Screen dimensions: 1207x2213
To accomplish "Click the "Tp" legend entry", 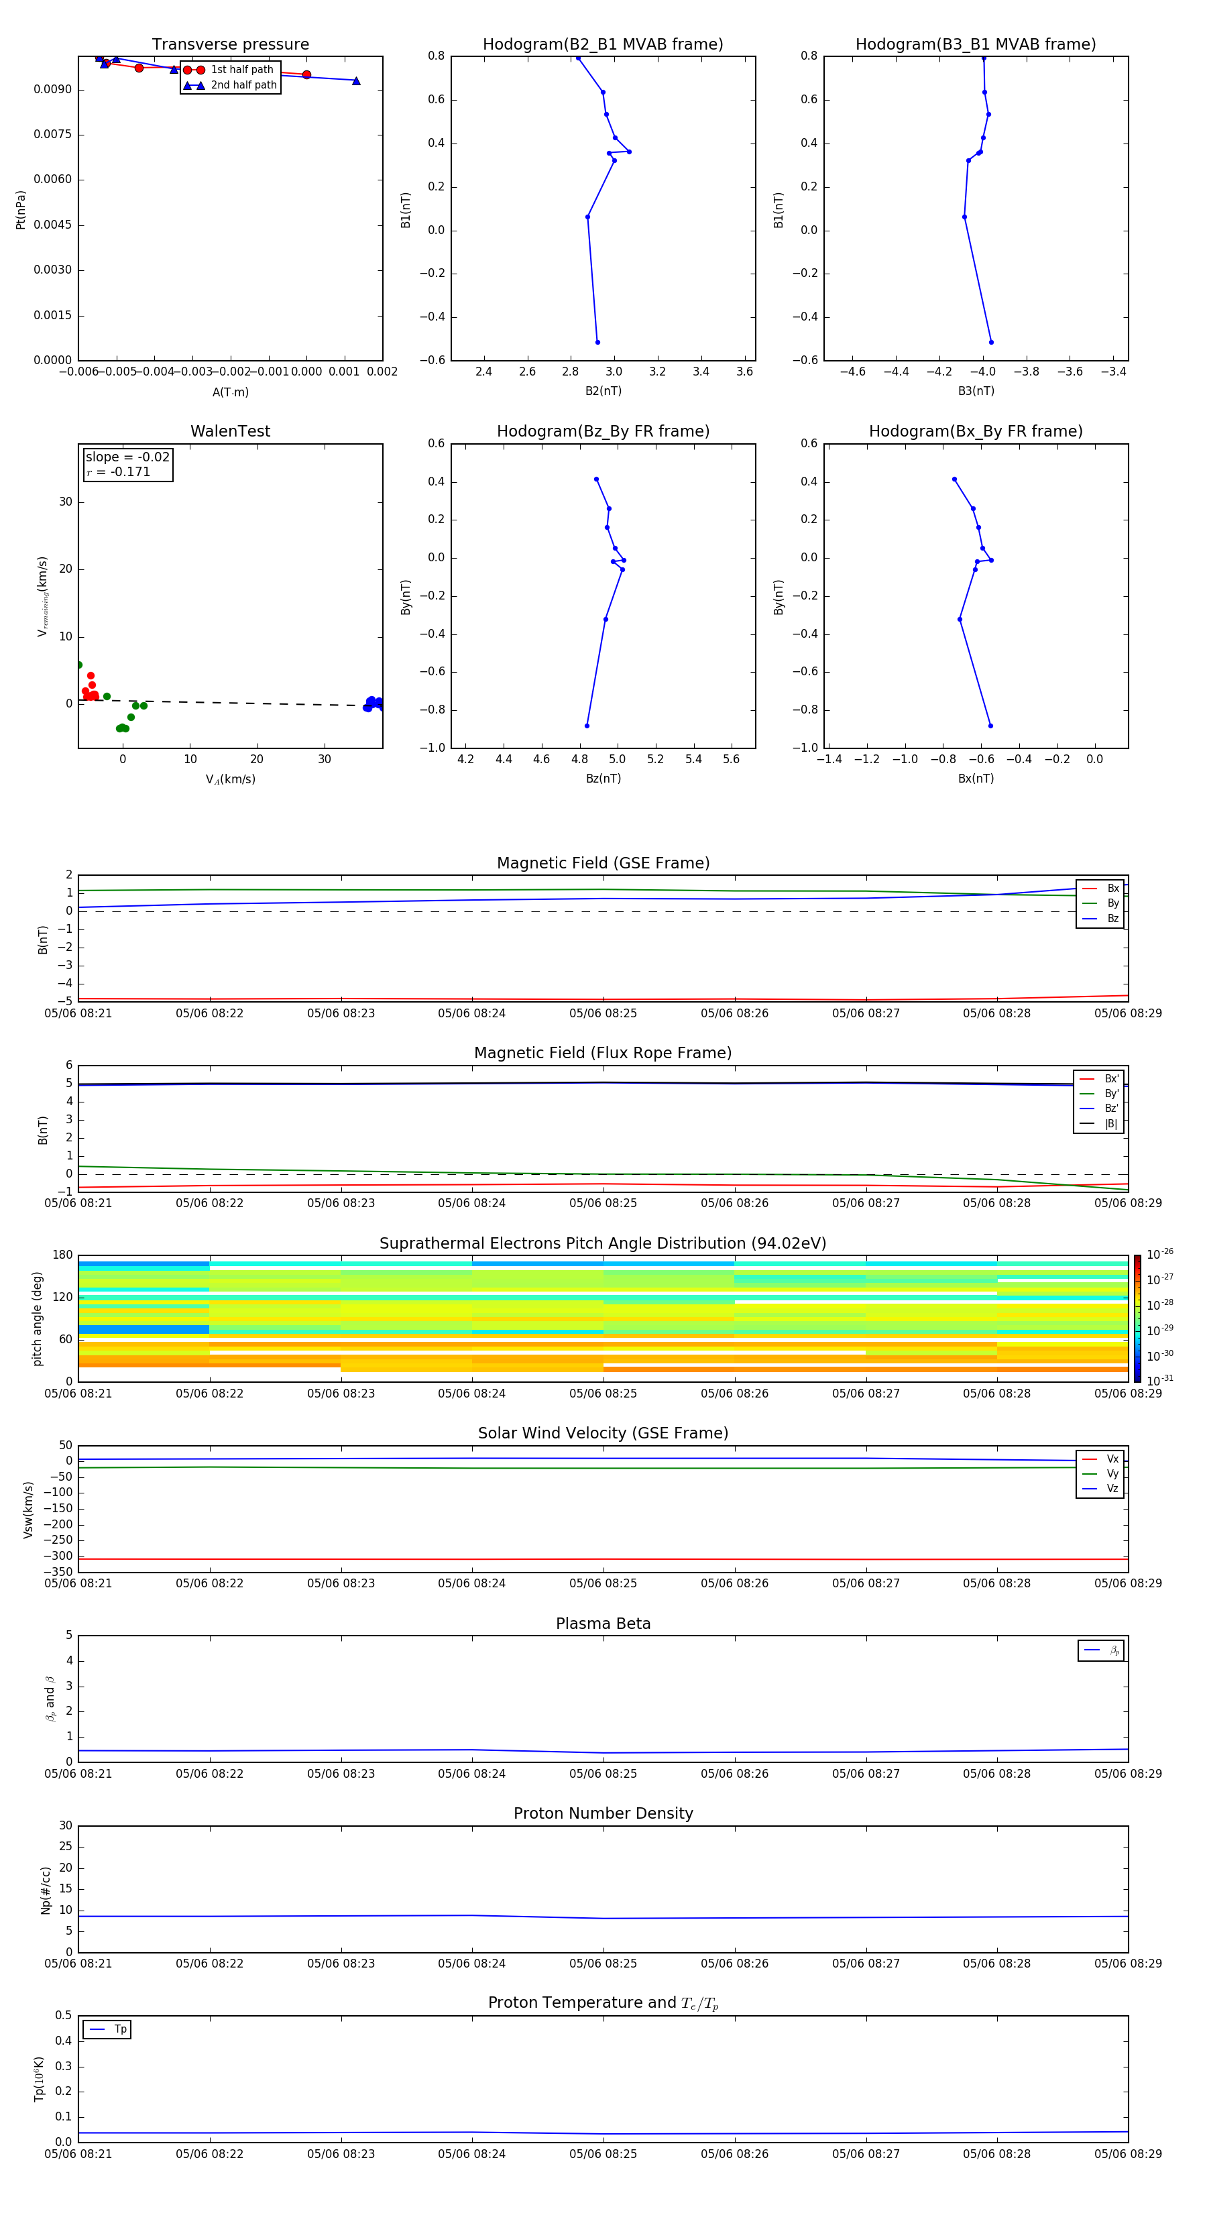I will click(107, 2029).
